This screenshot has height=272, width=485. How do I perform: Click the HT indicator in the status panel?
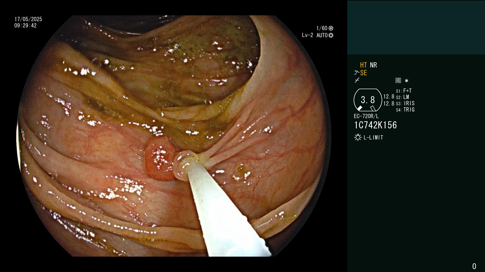click(363, 65)
